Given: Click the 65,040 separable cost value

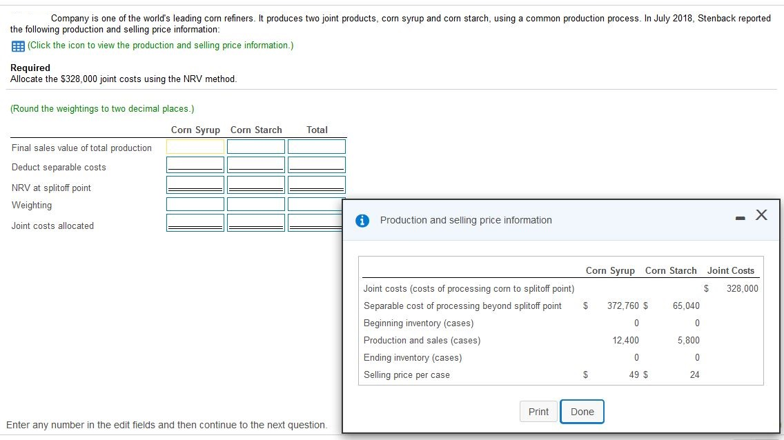Looking at the screenshot, I should click(x=686, y=306).
